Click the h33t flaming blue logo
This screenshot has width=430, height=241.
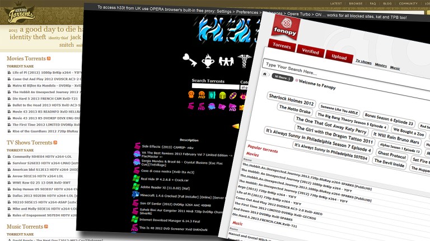229,30
